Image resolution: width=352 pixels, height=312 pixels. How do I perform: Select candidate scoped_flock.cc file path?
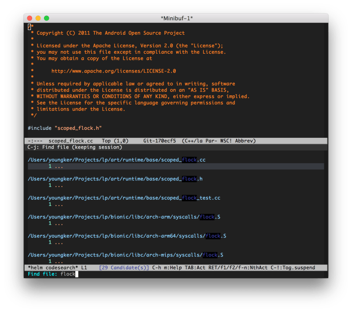pyautogui.click(x=116, y=160)
